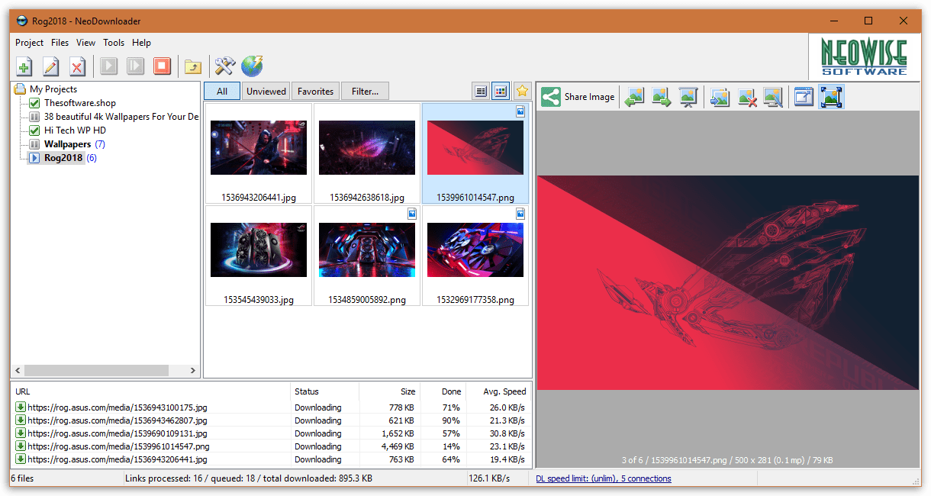Uncheck the Thesoftware.shop project checkbox
Image resolution: width=931 pixels, height=496 pixels.
pos(33,102)
